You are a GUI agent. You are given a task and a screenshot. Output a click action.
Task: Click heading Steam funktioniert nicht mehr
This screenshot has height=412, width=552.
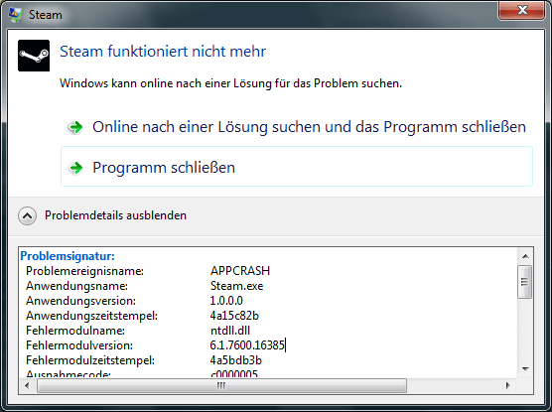coord(163,52)
